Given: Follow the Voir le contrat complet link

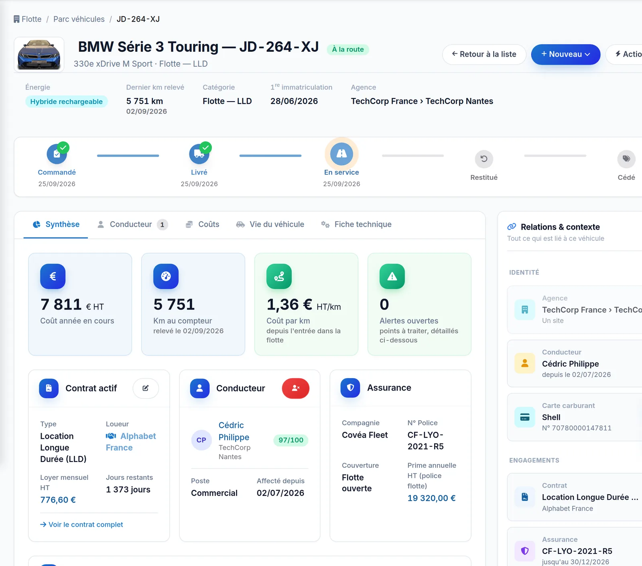Looking at the screenshot, I should click(x=81, y=525).
